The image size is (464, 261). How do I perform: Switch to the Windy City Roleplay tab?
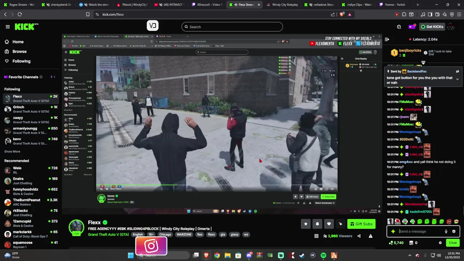click(x=282, y=5)
